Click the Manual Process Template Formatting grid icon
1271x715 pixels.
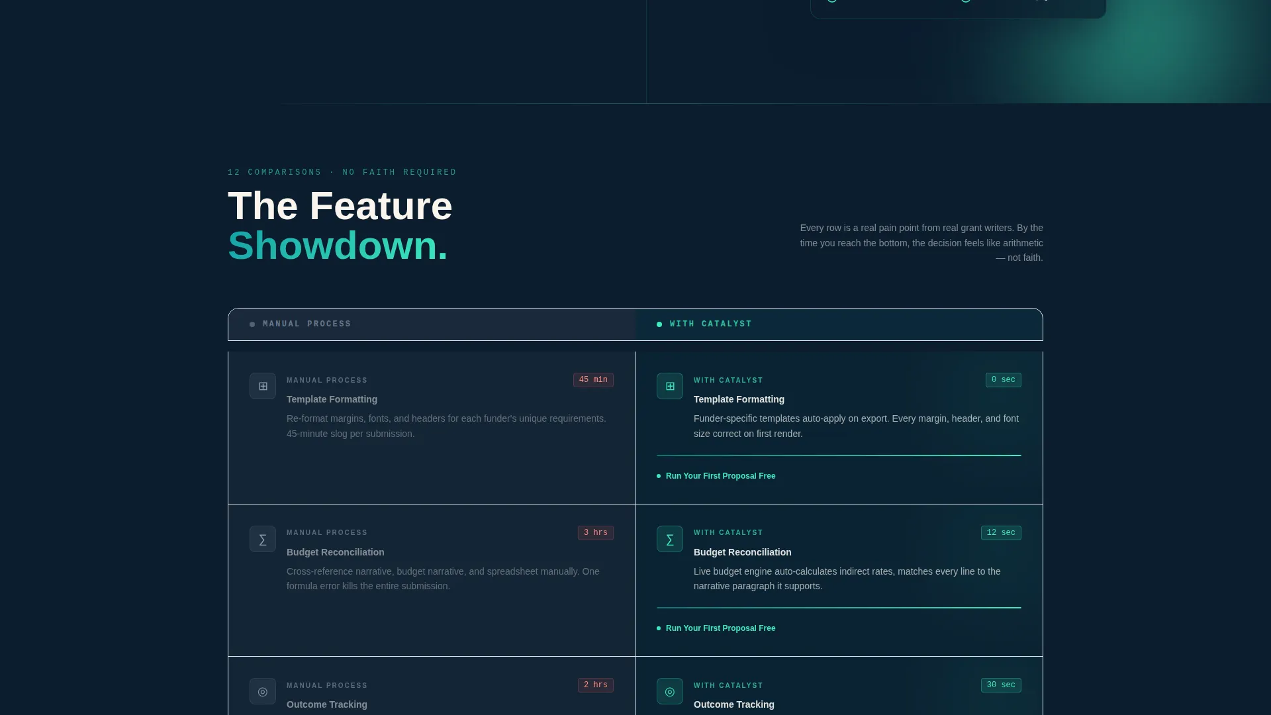[x=263, y=386]
